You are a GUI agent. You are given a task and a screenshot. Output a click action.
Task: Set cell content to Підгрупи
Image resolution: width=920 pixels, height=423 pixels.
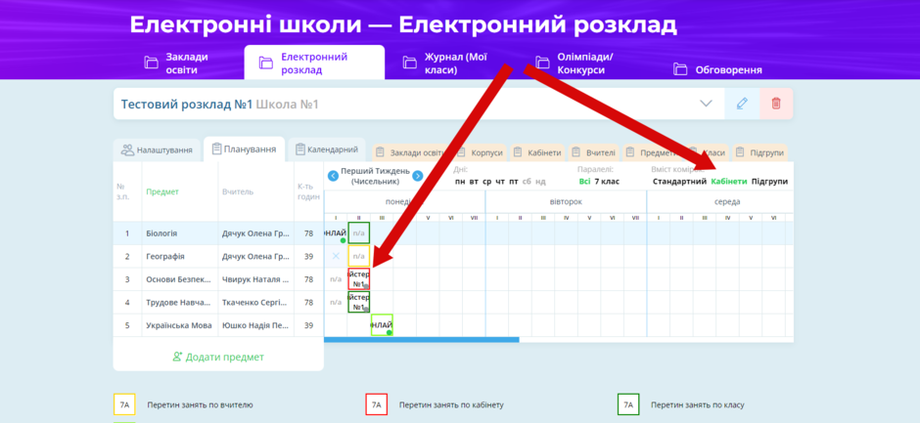pos(770,182)
